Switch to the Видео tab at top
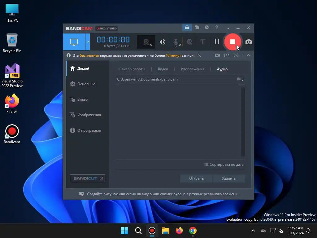Viewport: 317px width, 238px height. pyautogui.click(x=163, y=69)
